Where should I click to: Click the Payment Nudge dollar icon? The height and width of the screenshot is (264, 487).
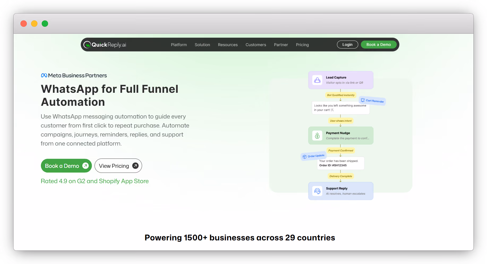pos(317,136)
